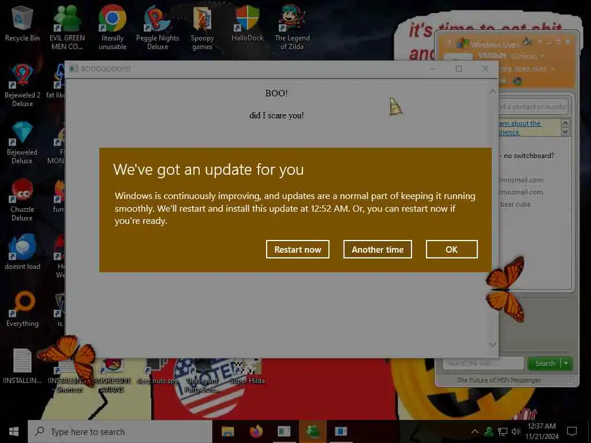Click down arrow of BOO window scrollbar
Screen dimensions: 591x443
pyautogui.click(x=492, y=345)
